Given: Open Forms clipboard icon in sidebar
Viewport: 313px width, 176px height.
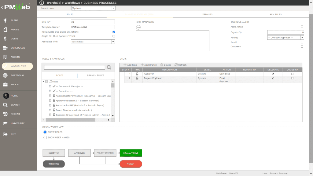Looking at the screenshot, I should pyautogui.click(x=6, y=29).
